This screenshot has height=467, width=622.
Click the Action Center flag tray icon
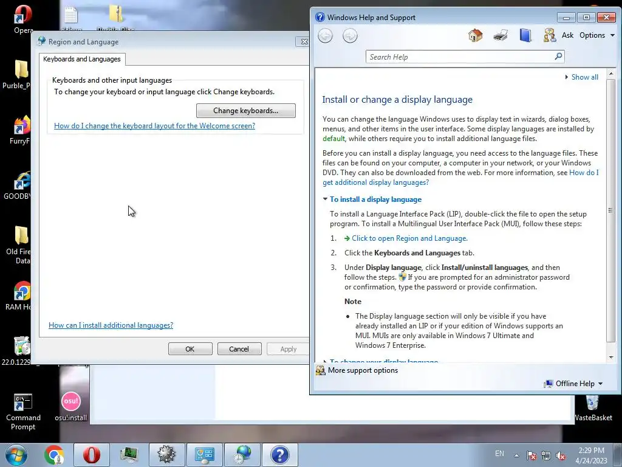pos(531,455)
